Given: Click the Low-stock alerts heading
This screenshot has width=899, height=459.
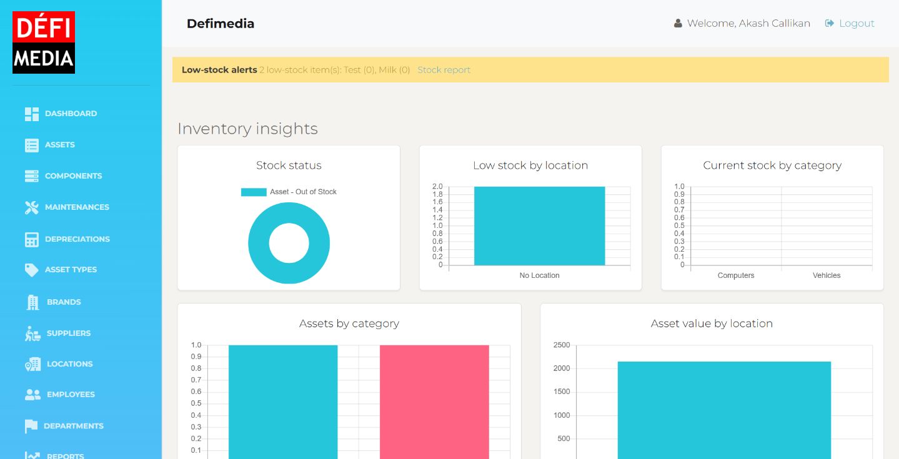Looking at the screenshot, I should [219, 70].
